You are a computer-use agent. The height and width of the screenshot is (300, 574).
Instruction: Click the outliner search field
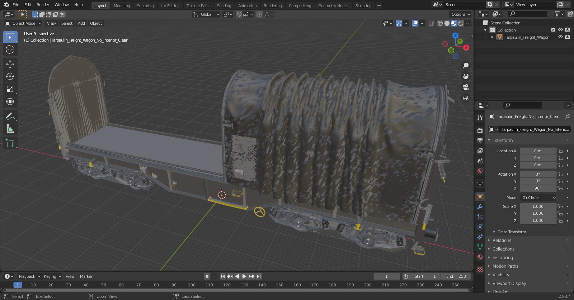click(x=528, y=14)
